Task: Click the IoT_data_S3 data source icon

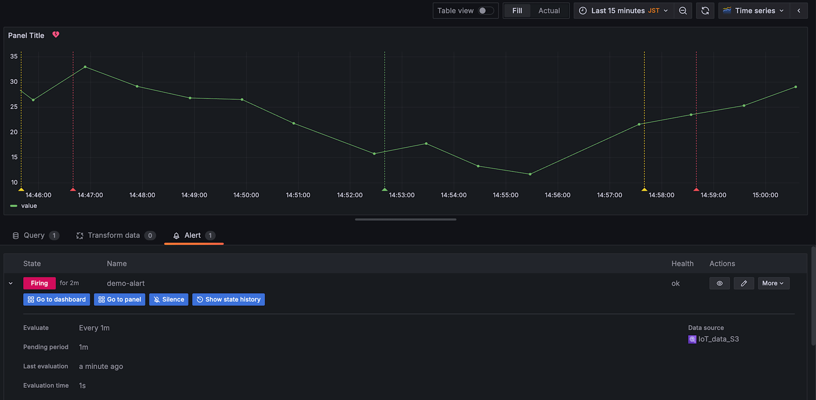Action: point(692,339)
